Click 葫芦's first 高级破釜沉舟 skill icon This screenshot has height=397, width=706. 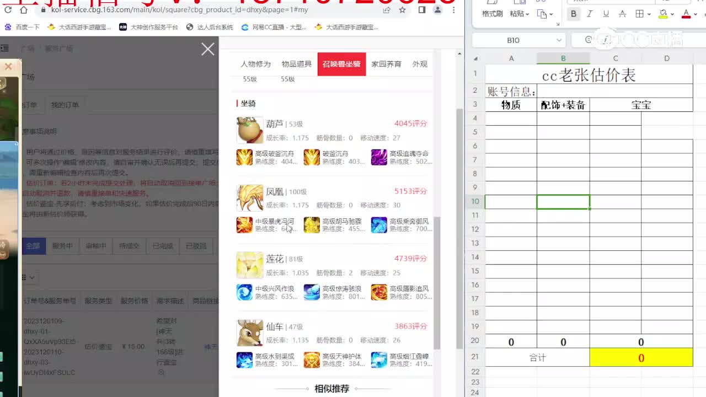pos(244,157)
